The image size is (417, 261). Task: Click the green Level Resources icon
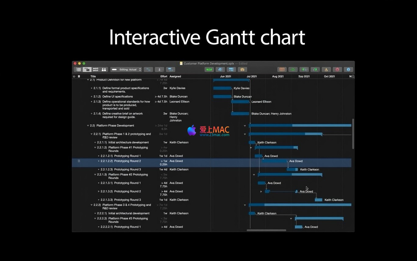[209, 70]
